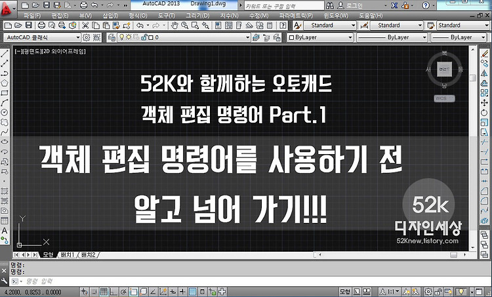The image size is (492, 297).
Task: Select the Multiline Text (A) tool
Action: point(5,231)
